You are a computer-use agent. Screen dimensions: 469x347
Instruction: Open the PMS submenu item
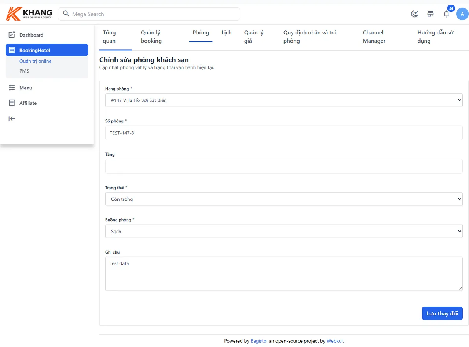click(24, 71)
